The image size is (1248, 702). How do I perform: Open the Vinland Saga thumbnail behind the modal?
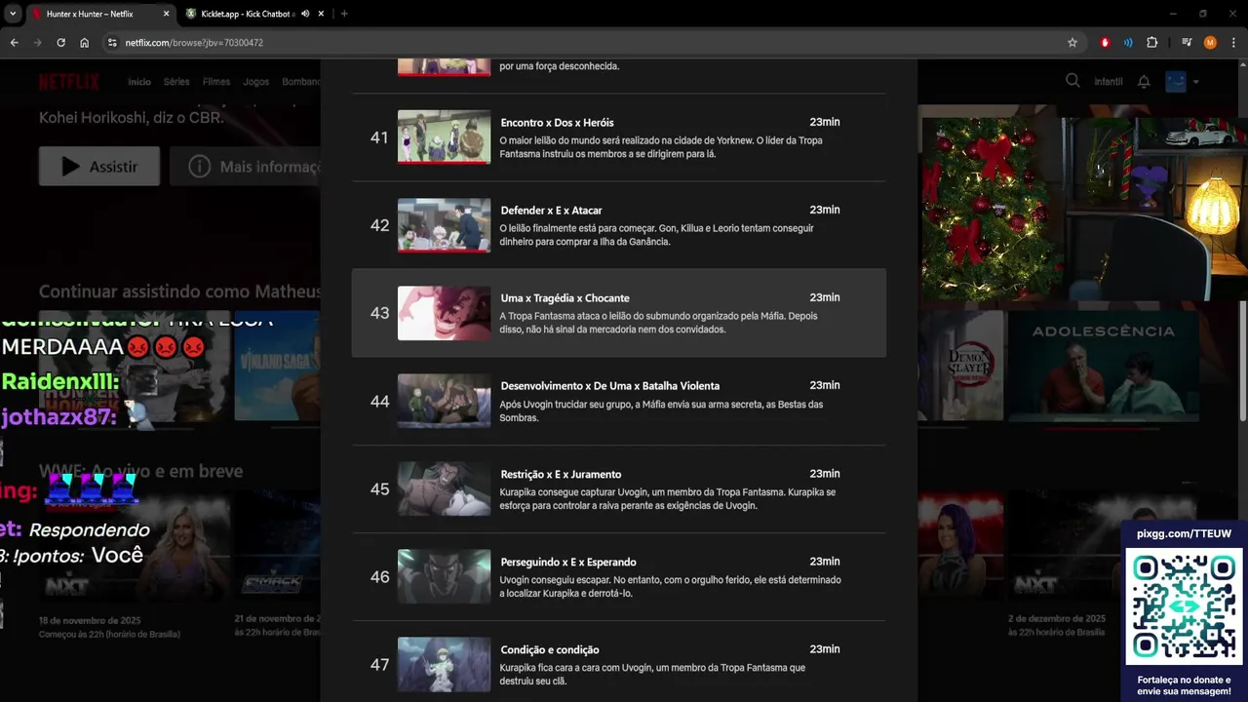(277, 366)
